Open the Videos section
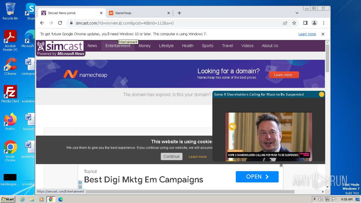Image resolution: width=361 pixels, height=203 pixels. coord(247,46)
